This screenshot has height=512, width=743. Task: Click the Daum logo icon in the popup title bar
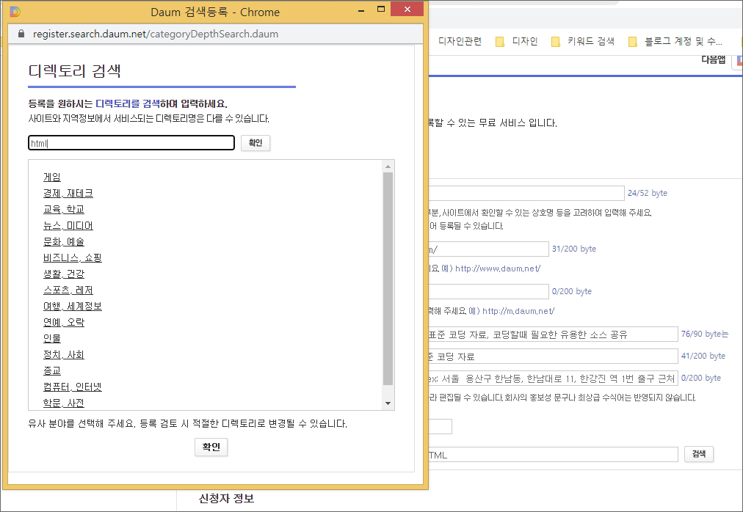pos(15,12)
